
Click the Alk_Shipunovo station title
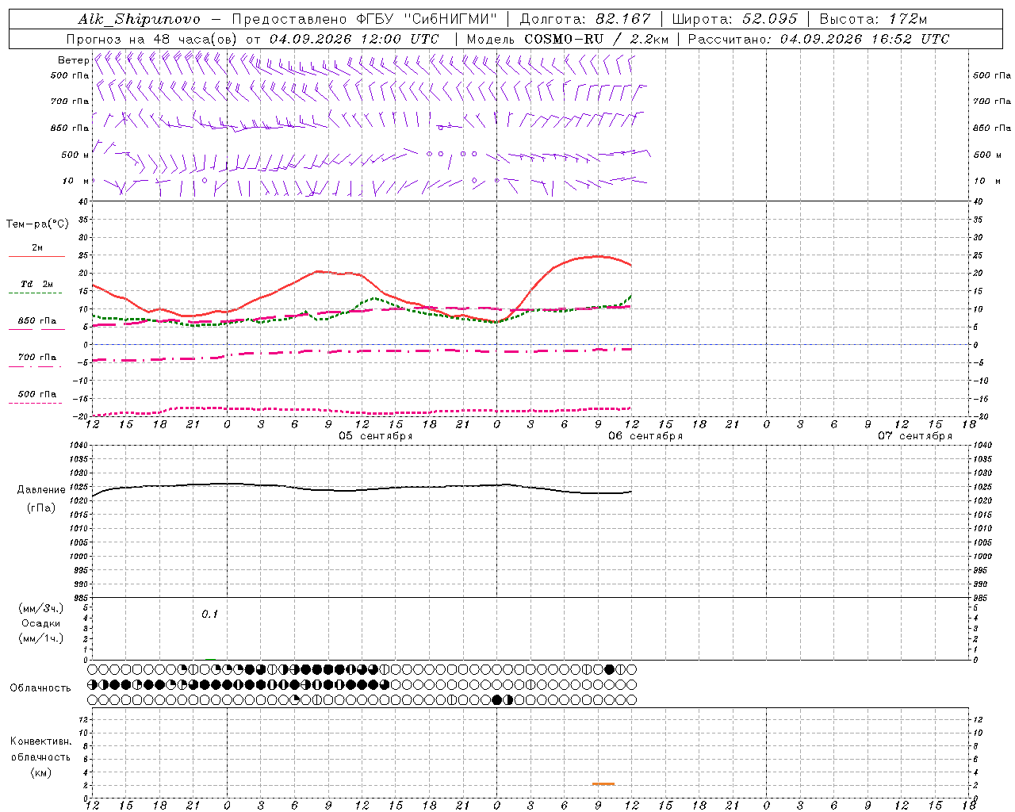[139, 19]
